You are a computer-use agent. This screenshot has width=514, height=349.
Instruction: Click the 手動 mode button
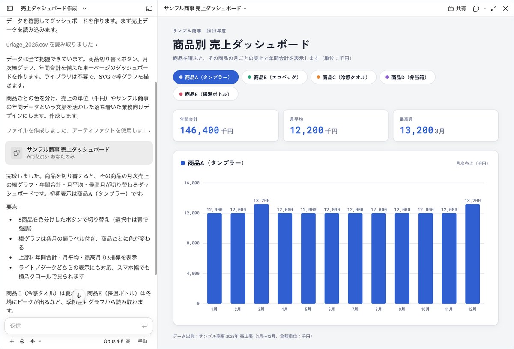(x=143, y=341)
